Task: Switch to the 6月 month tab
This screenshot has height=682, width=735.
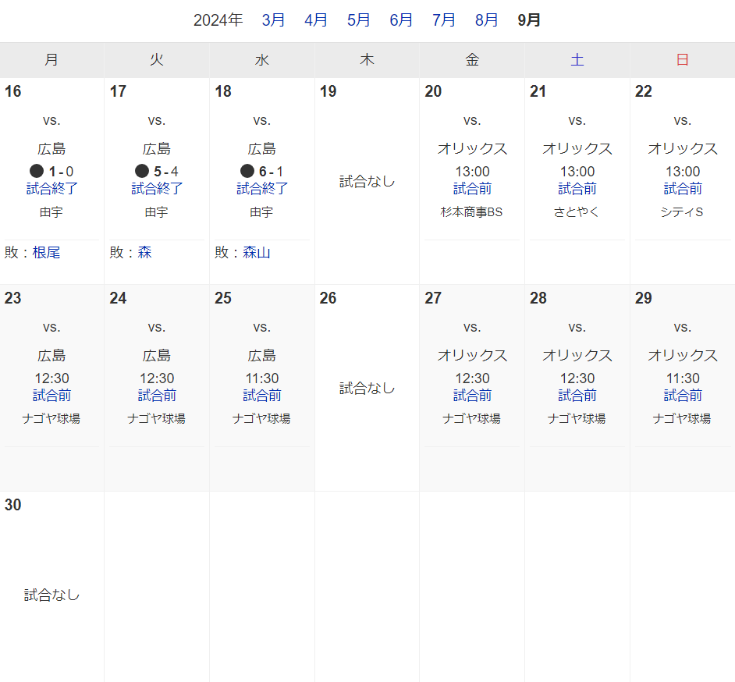Action: point(401,20)
